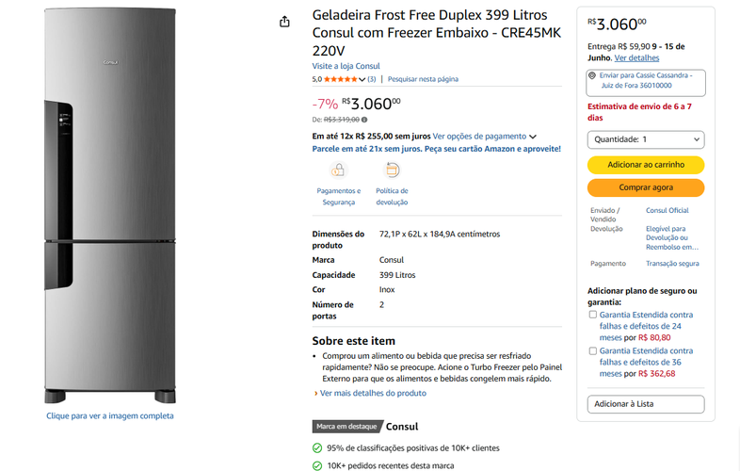This screenshot has width=740, height=471.
Task: Open the Política de devolução icon
Action: 392,171
